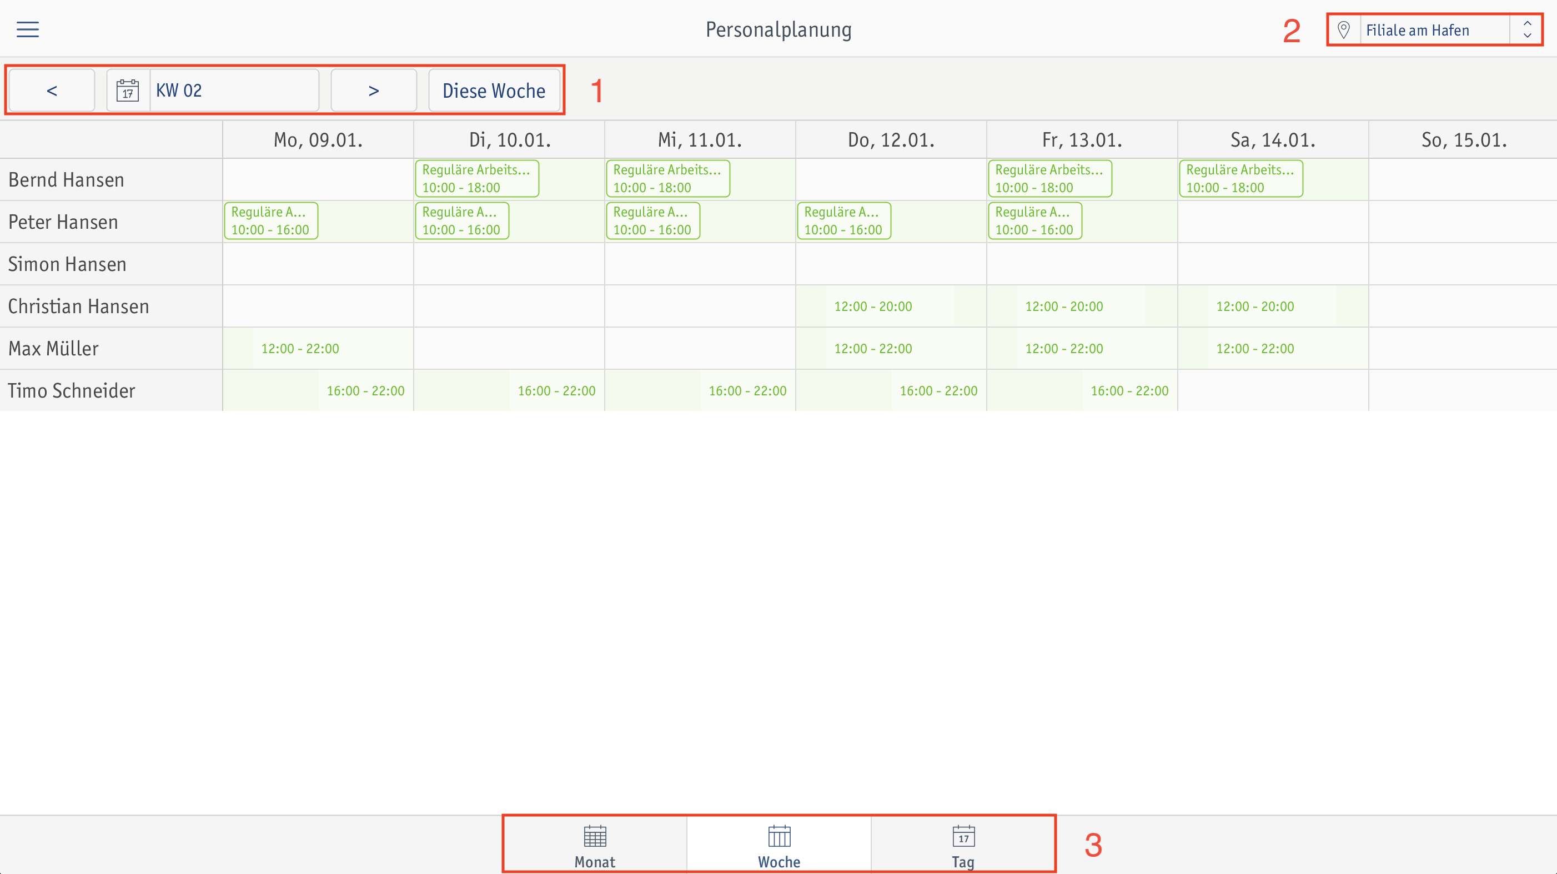
Task: Select the Mo, 09.01. column header
Action: point(318,139)
